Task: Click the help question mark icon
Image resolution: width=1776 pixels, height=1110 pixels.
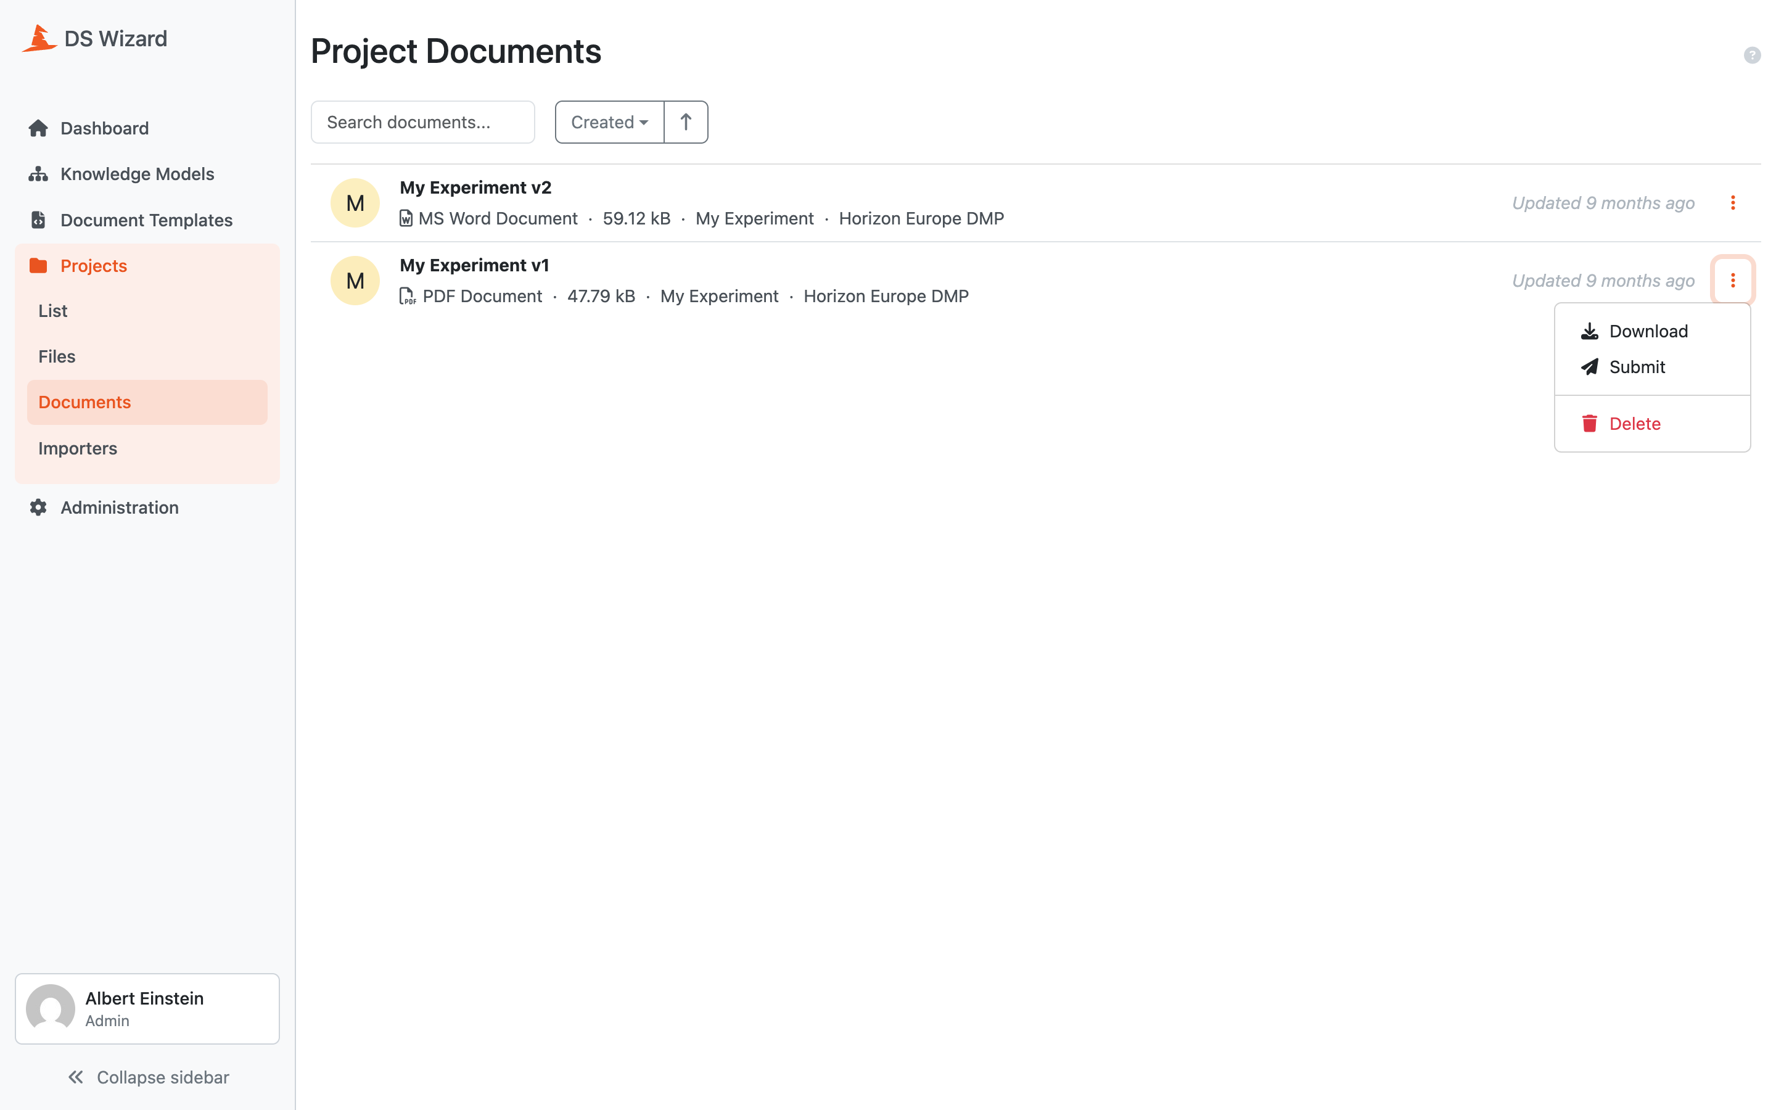Action: 1752,55
